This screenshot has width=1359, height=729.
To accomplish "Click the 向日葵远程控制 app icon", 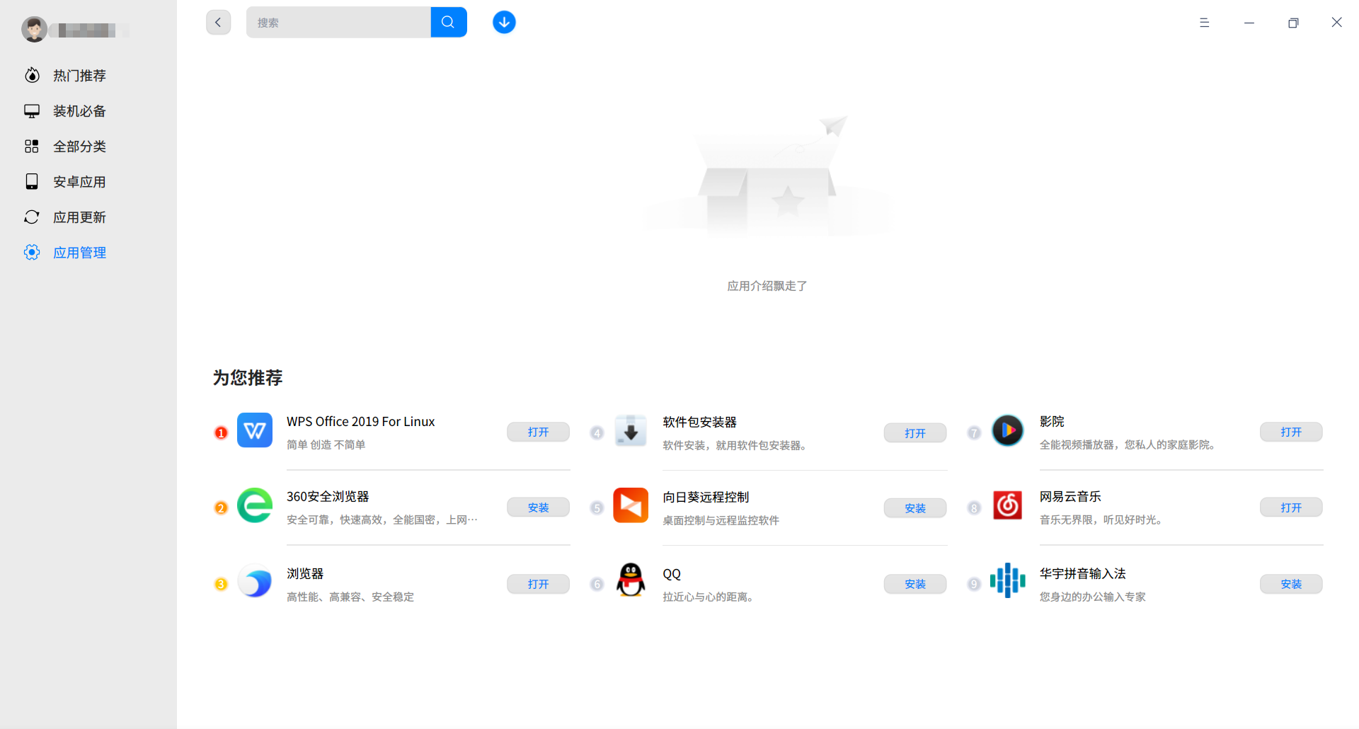I will (x=630, y=505).
